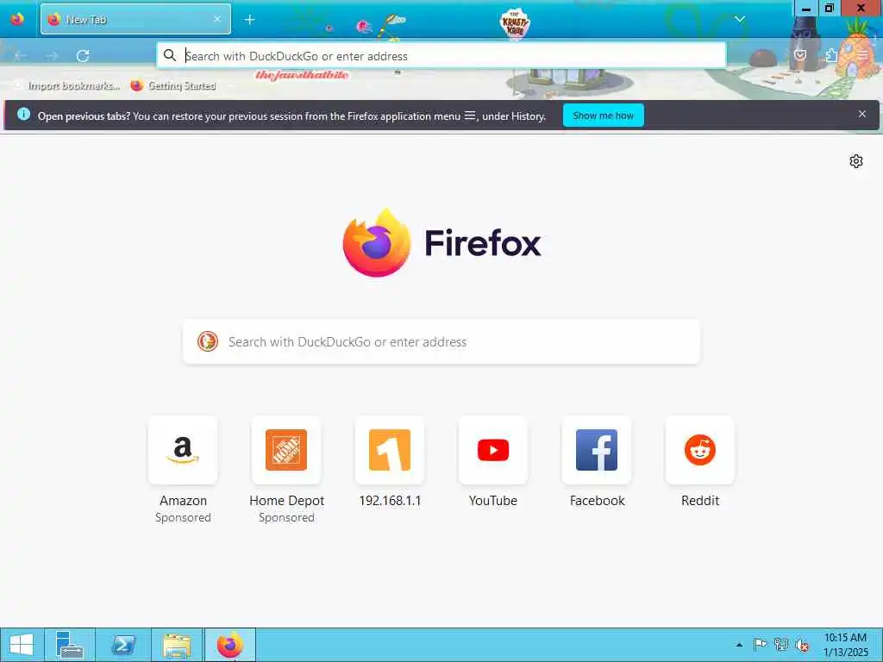883x662 pixels.
Task: Open the Getting Started bookmark
Action: tap(173, 85)
